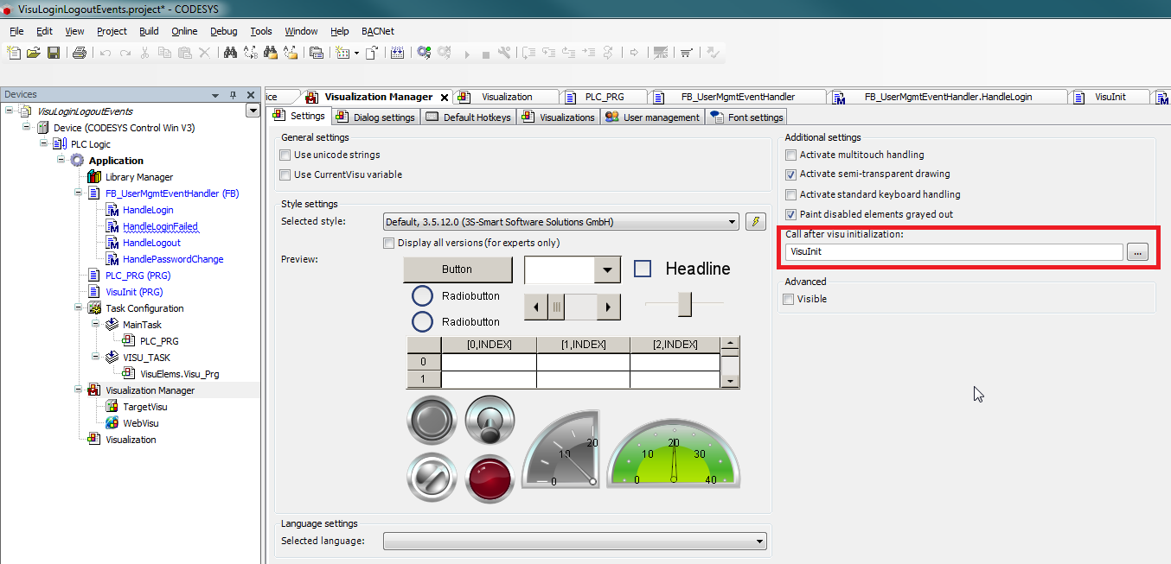Uncheck Paint disabled elements grayed out
This screenshot has width=1171, height=564.
tap(790, 214)
